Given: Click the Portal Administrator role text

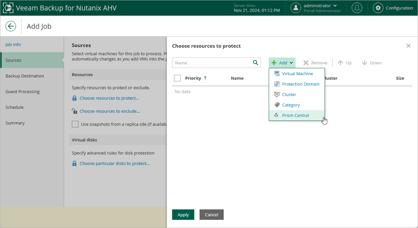Looking at the screenshot, I should (x=322, y=11).
